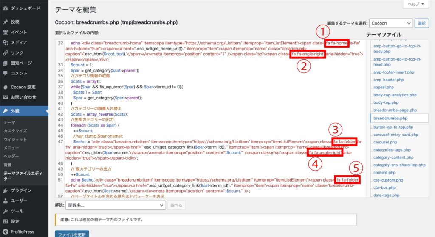Screen dimensions: 435x237
Task: Open テーマファイルエディター submenu item
Action: [x=23, y=176]
